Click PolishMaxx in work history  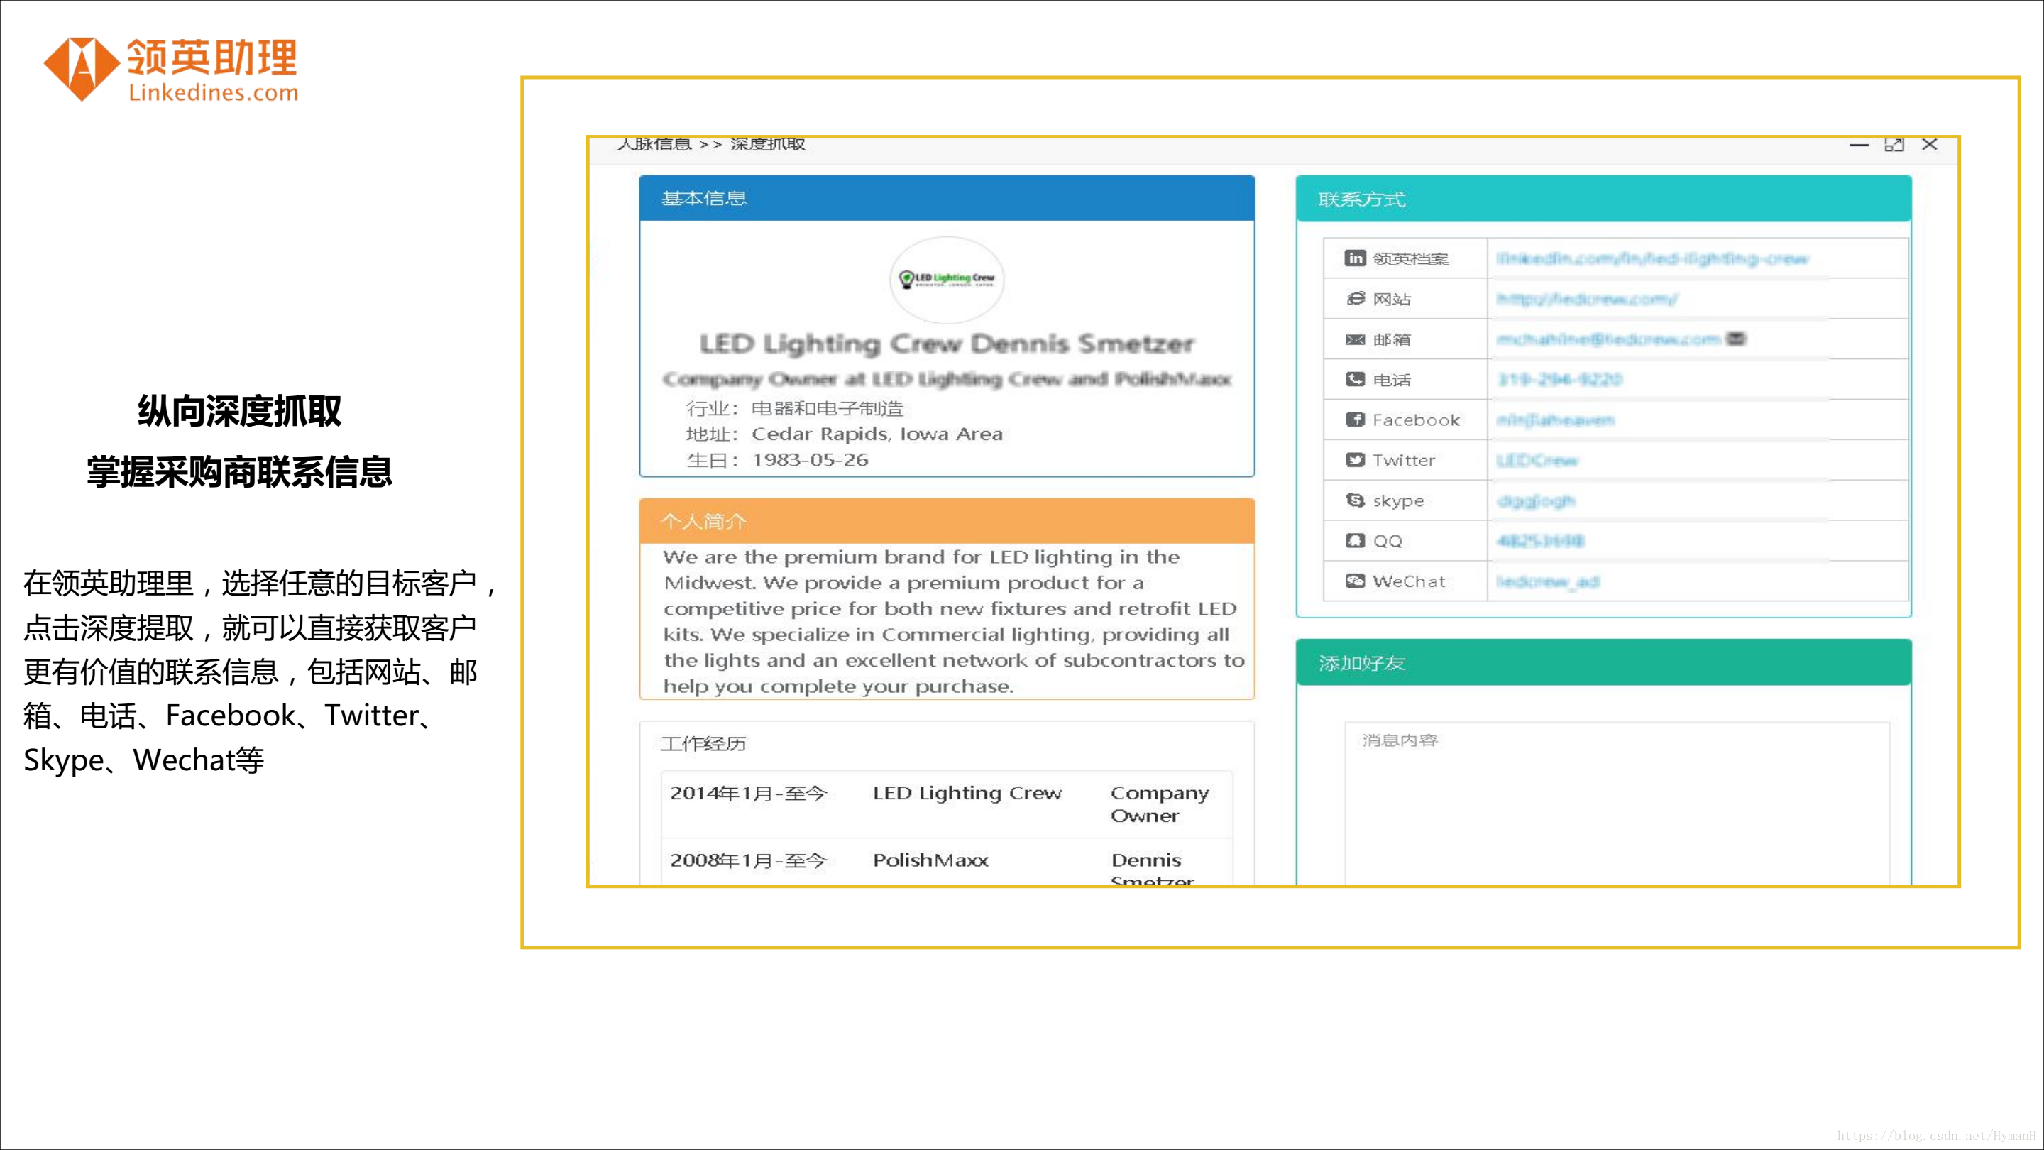pyautogui.click(x=930, y=860)
